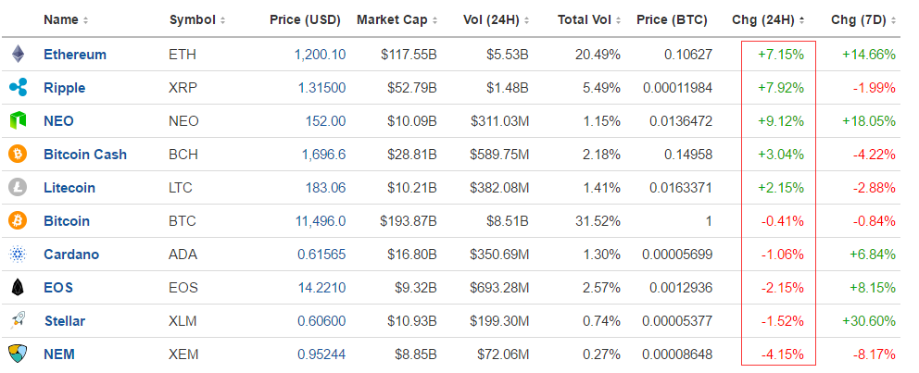Click 24H change +9.12%
The height and width of the screenshot is (373, 919).
coord(781,121)
